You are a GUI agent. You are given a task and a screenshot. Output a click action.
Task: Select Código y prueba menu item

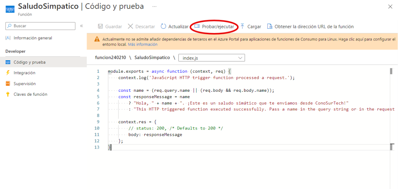[30, 62]
